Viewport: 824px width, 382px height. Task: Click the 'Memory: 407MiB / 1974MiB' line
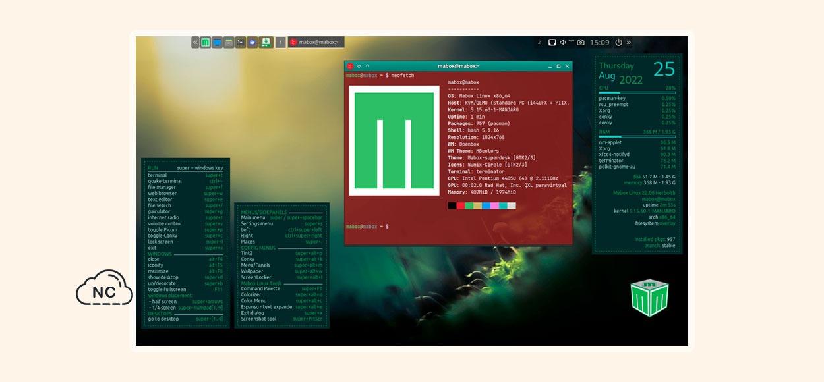[482, 192]
